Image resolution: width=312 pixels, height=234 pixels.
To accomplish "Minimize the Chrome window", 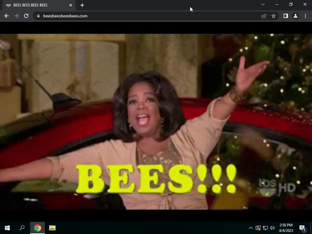I will [277, 4].
